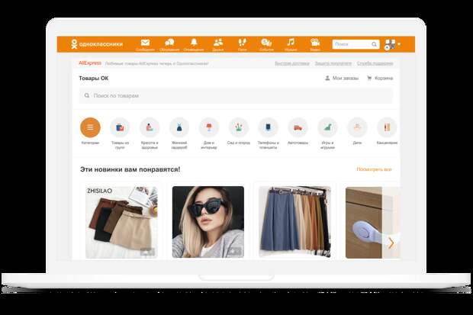Open the fast delivery link
Screen dimensions: 473x315
292,63
